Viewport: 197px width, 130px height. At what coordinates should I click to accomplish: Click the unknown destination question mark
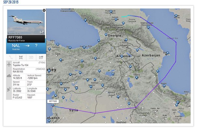pos(36,46)
